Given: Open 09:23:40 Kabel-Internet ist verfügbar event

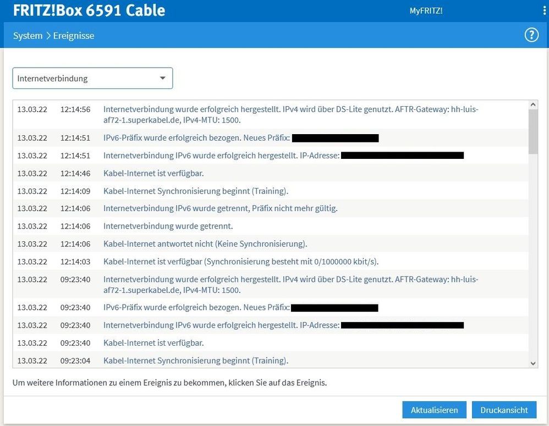Looking at the screenshot, I should 271,343.
